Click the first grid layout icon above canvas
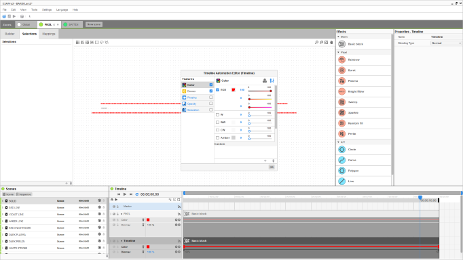The height and width of the screenshot is (260, 463). click(x=77, y=43)
